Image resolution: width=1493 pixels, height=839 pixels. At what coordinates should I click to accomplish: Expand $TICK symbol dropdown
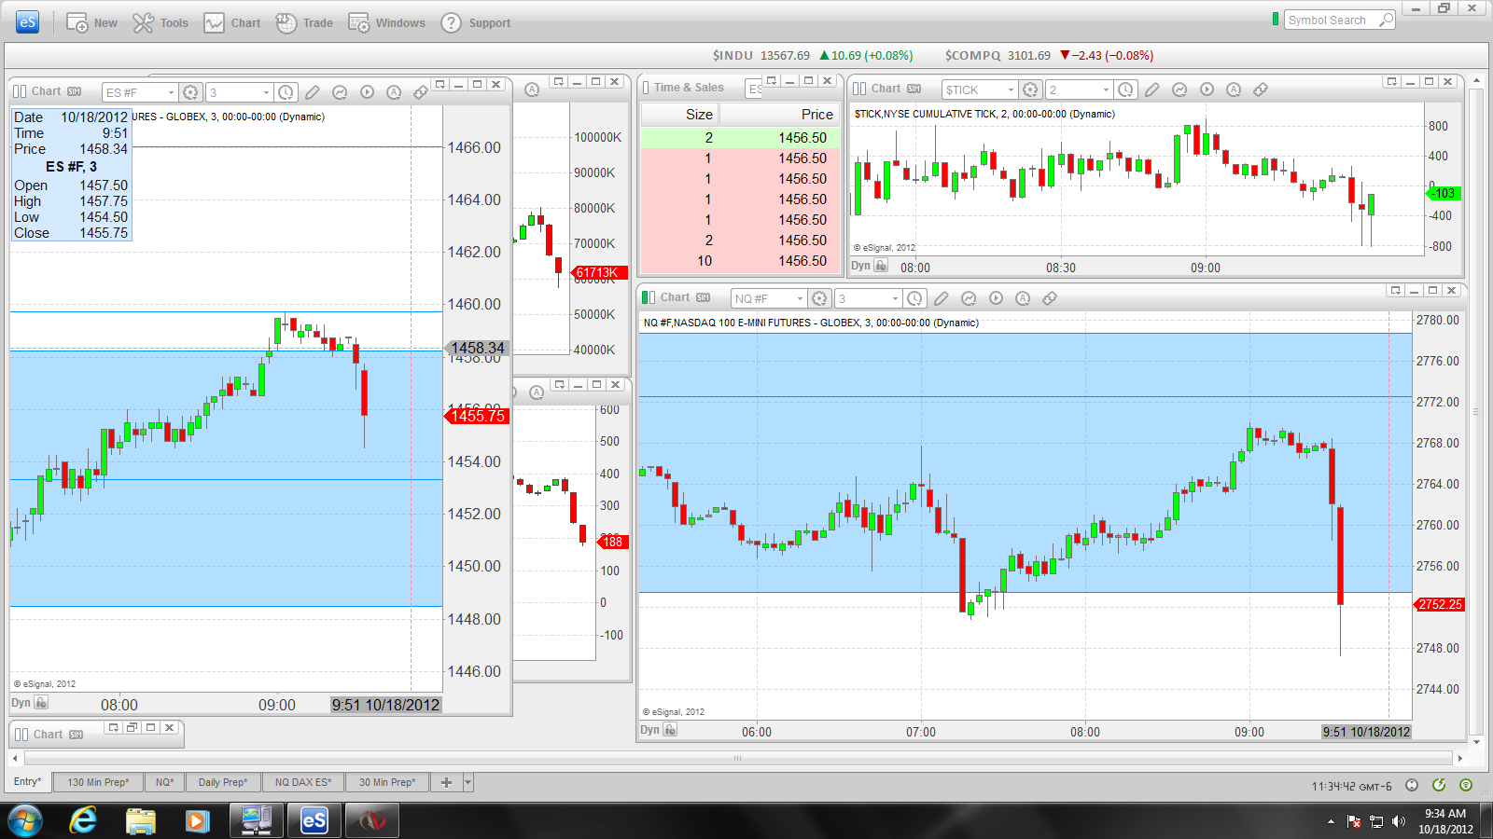click(x=1011, y=89)
